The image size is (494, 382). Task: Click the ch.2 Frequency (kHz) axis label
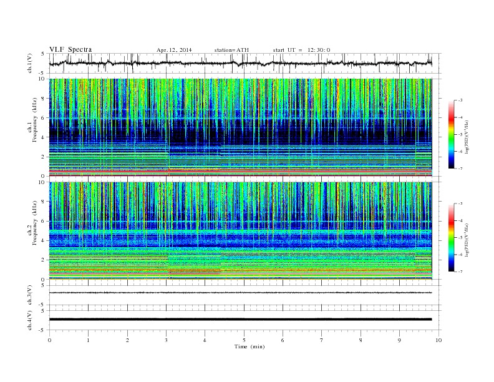32,223
